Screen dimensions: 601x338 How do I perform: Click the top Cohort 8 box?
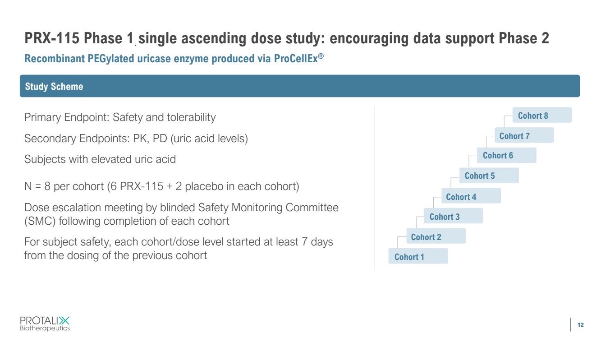(542, 115)
